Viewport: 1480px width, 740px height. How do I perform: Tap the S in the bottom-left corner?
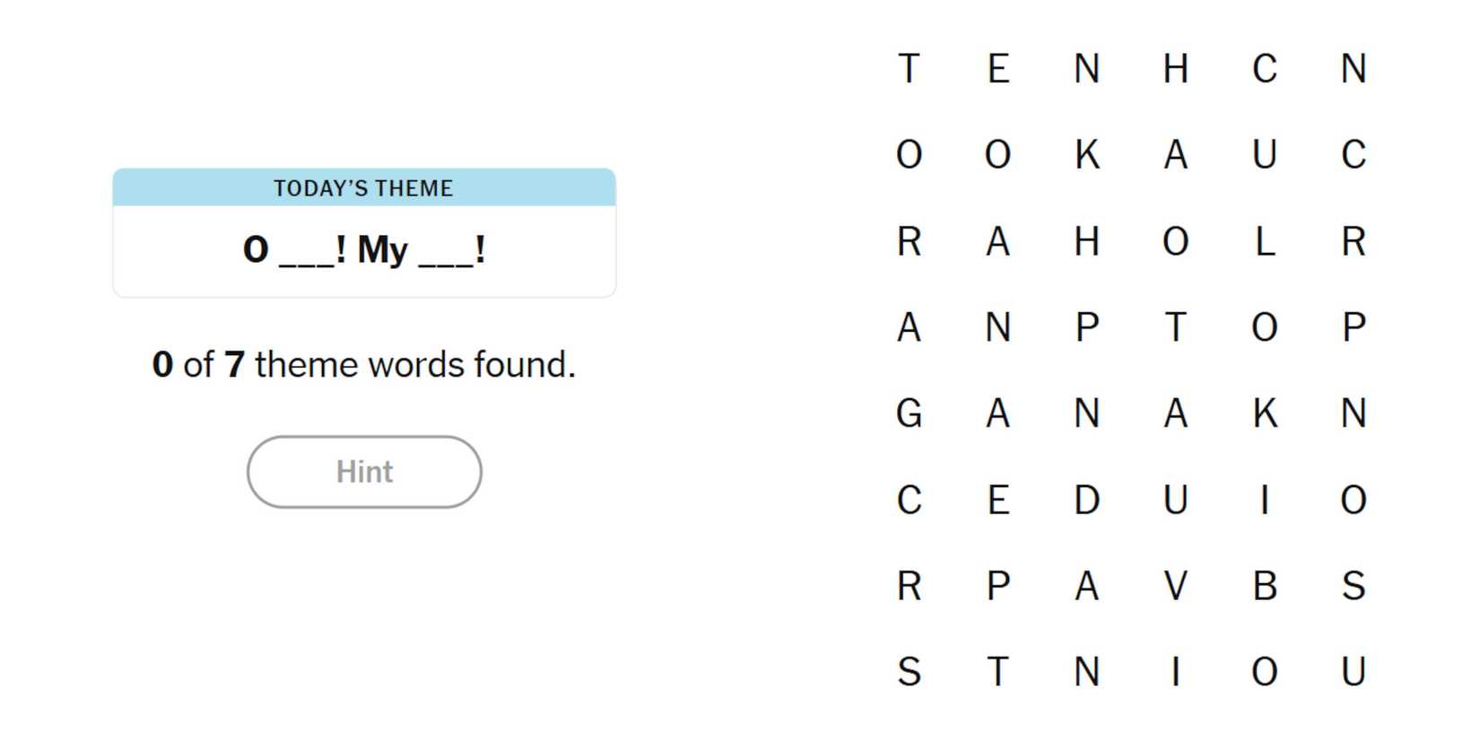[909, 672]
